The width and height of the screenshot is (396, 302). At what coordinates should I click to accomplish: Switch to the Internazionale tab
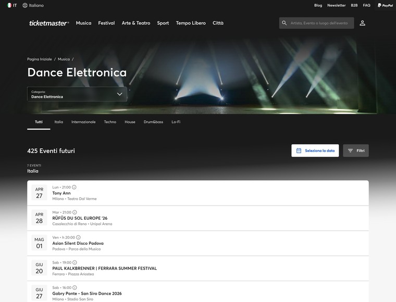(x=83, y=122)
